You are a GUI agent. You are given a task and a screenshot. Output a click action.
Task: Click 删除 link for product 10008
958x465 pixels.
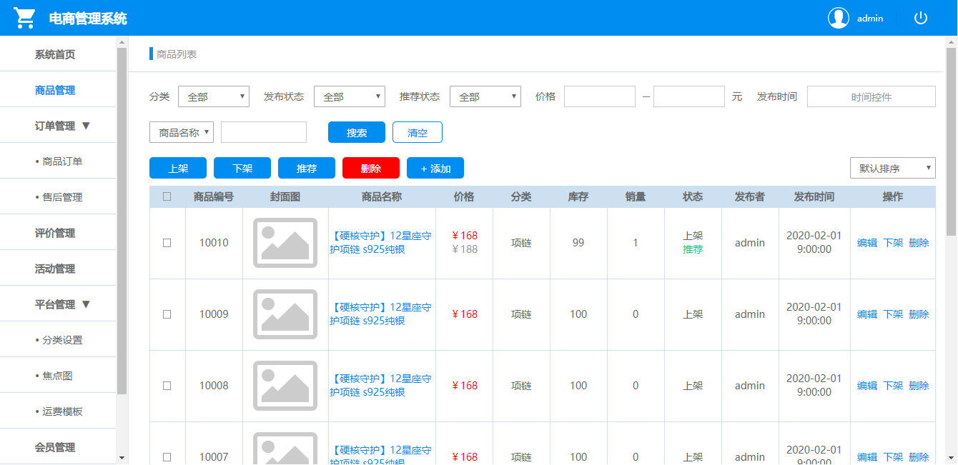click(919, 386)
